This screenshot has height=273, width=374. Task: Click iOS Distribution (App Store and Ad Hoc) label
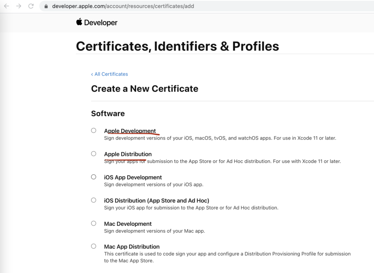(156, 200)
